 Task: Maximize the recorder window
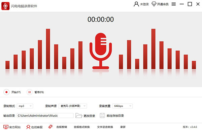point(190,4)
